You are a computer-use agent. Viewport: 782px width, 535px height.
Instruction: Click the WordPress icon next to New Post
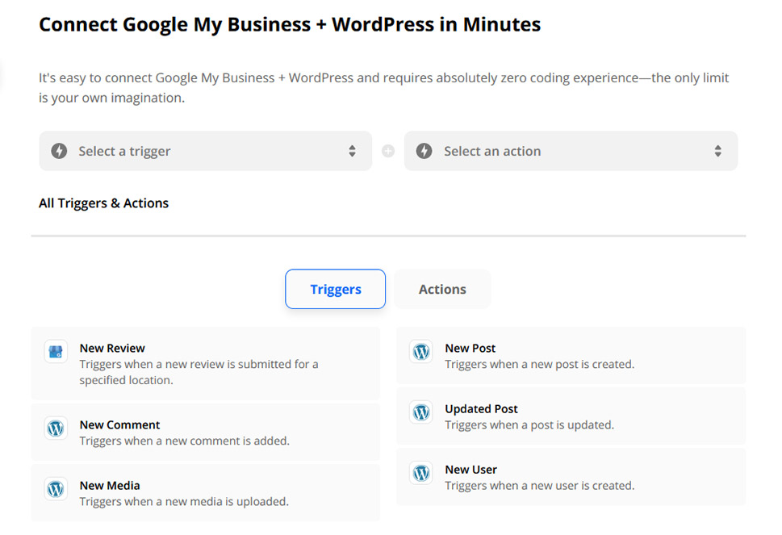(421, 352)
